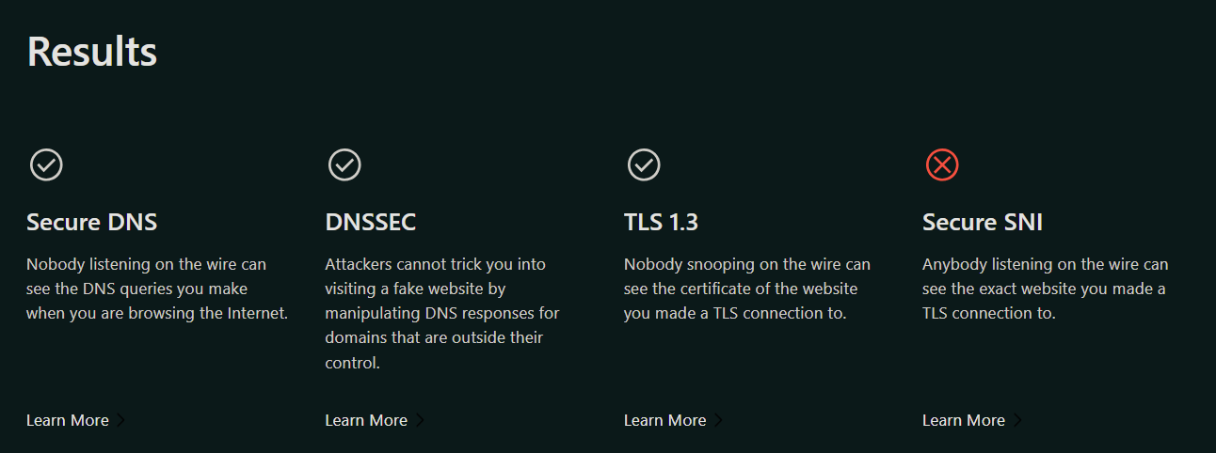Visit Learn More for Secure SNI
This screenshot has height=453, width=1216.
click(963, 420)
